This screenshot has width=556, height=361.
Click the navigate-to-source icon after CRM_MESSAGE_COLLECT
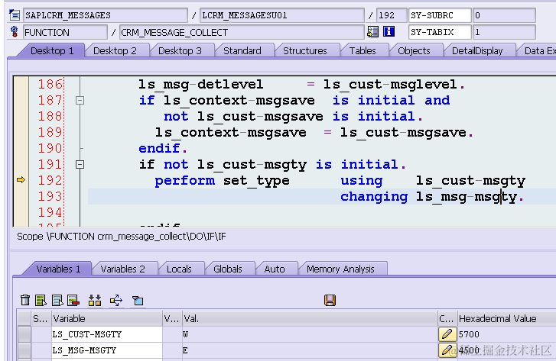372,31
